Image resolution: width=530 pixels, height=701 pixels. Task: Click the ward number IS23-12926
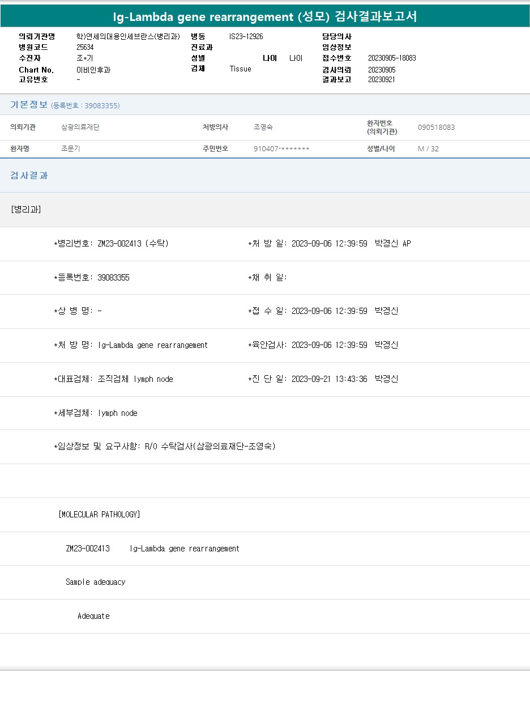tap(246, 37)
